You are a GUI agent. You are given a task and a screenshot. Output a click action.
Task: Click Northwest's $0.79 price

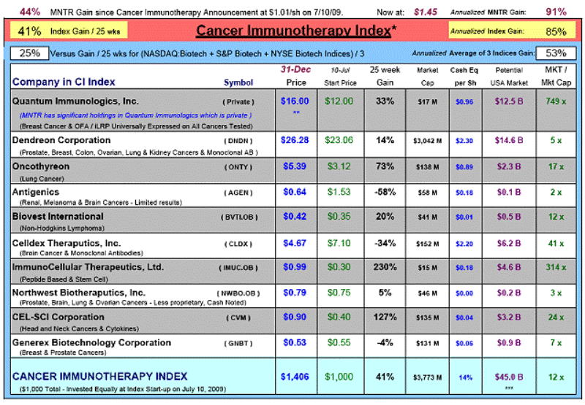point(295,293)
